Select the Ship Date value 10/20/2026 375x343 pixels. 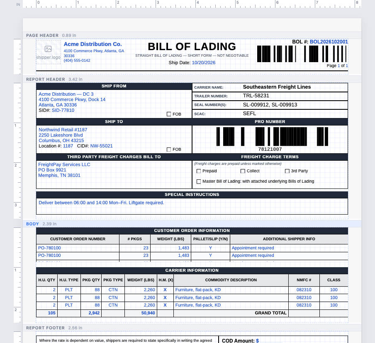pos(204,63)
